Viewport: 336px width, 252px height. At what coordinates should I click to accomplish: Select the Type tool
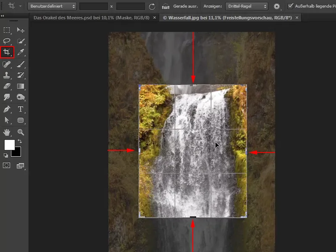pos(21,109)
